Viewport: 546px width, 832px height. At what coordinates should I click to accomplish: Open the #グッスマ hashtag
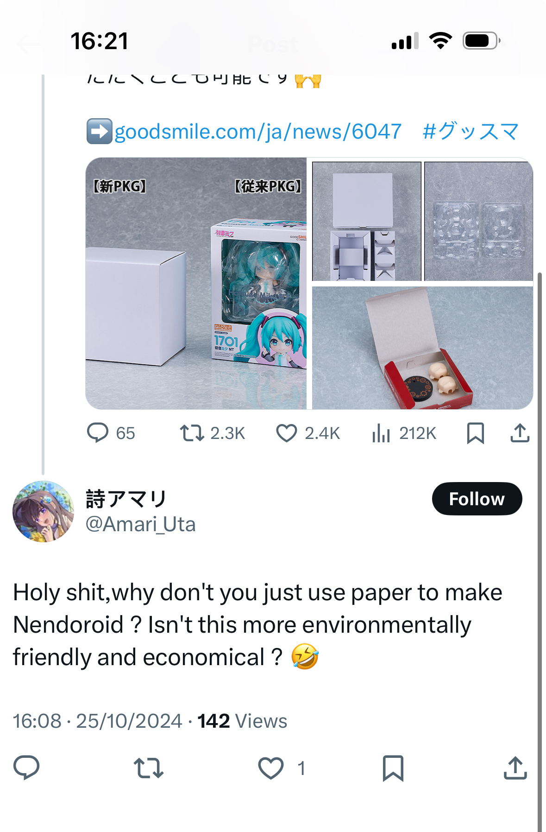tap(471, 132)
